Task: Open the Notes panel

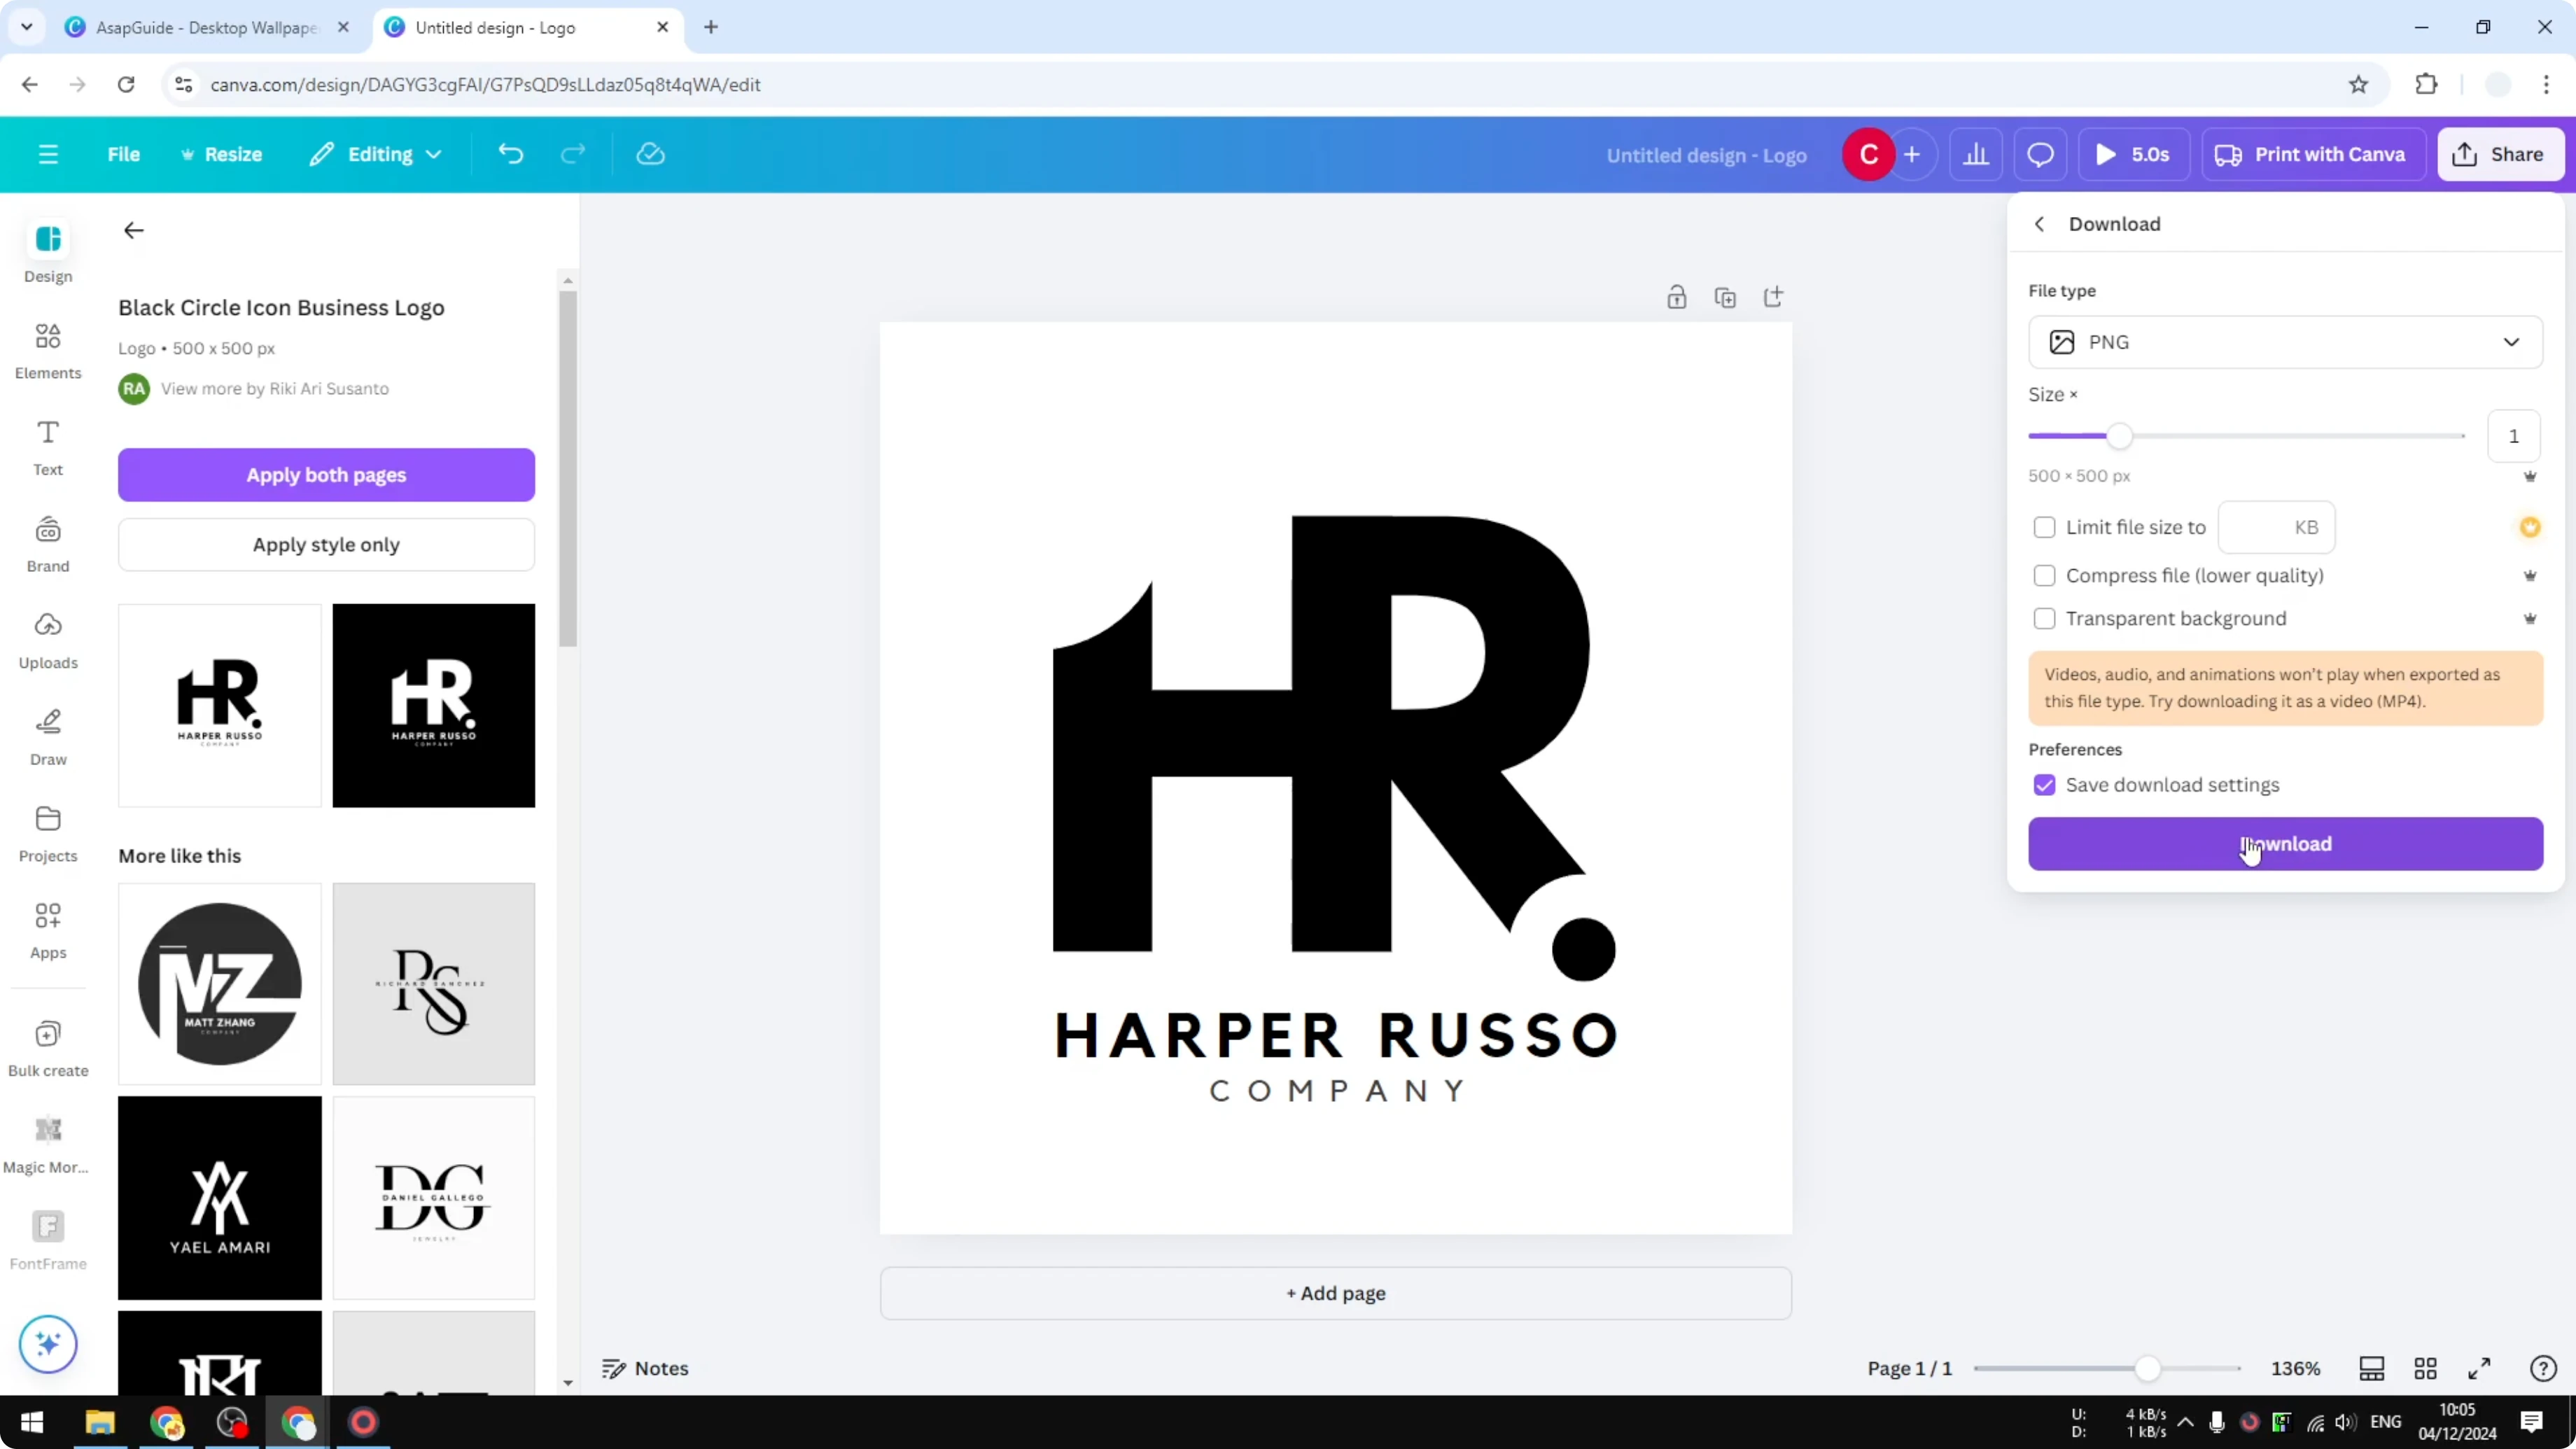Action: [645, 1368]
